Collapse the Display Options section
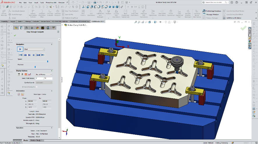Screen dimensions: 258x144 (52, 71)
